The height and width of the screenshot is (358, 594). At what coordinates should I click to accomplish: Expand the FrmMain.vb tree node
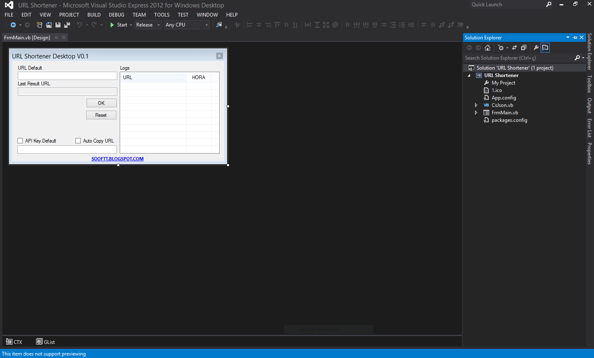click(476, 113)
